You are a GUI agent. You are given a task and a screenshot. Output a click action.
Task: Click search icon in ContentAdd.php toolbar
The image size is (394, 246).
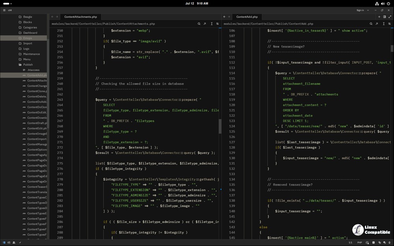[371, 24]
